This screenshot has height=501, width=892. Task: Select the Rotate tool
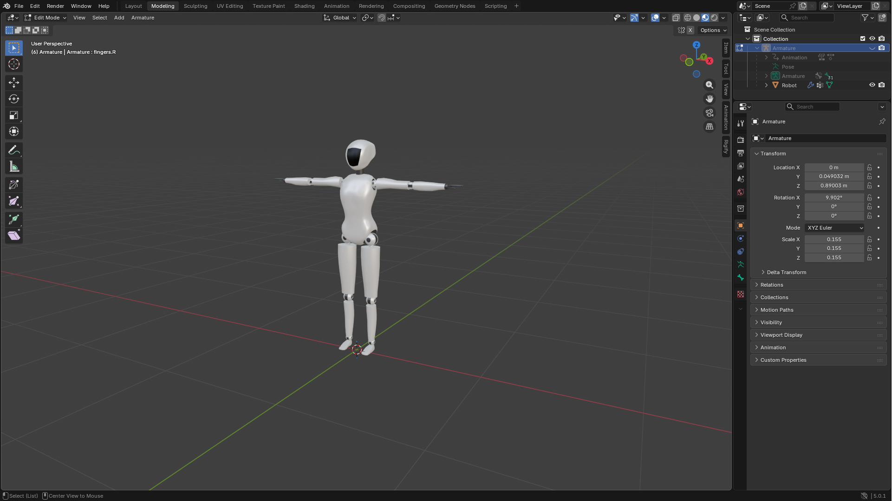click(14, 99)
